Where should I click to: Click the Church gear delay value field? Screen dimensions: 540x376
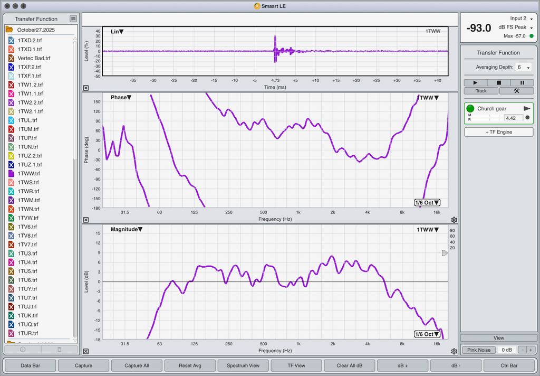pyautogui.click(x=513, y=118)
